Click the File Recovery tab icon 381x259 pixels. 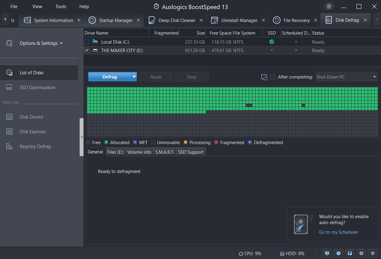277,20
